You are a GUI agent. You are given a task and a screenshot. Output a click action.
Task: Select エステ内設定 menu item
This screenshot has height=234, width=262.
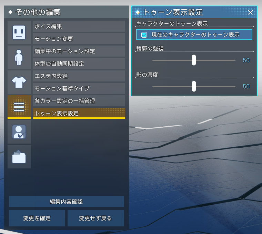click(79, 76)
